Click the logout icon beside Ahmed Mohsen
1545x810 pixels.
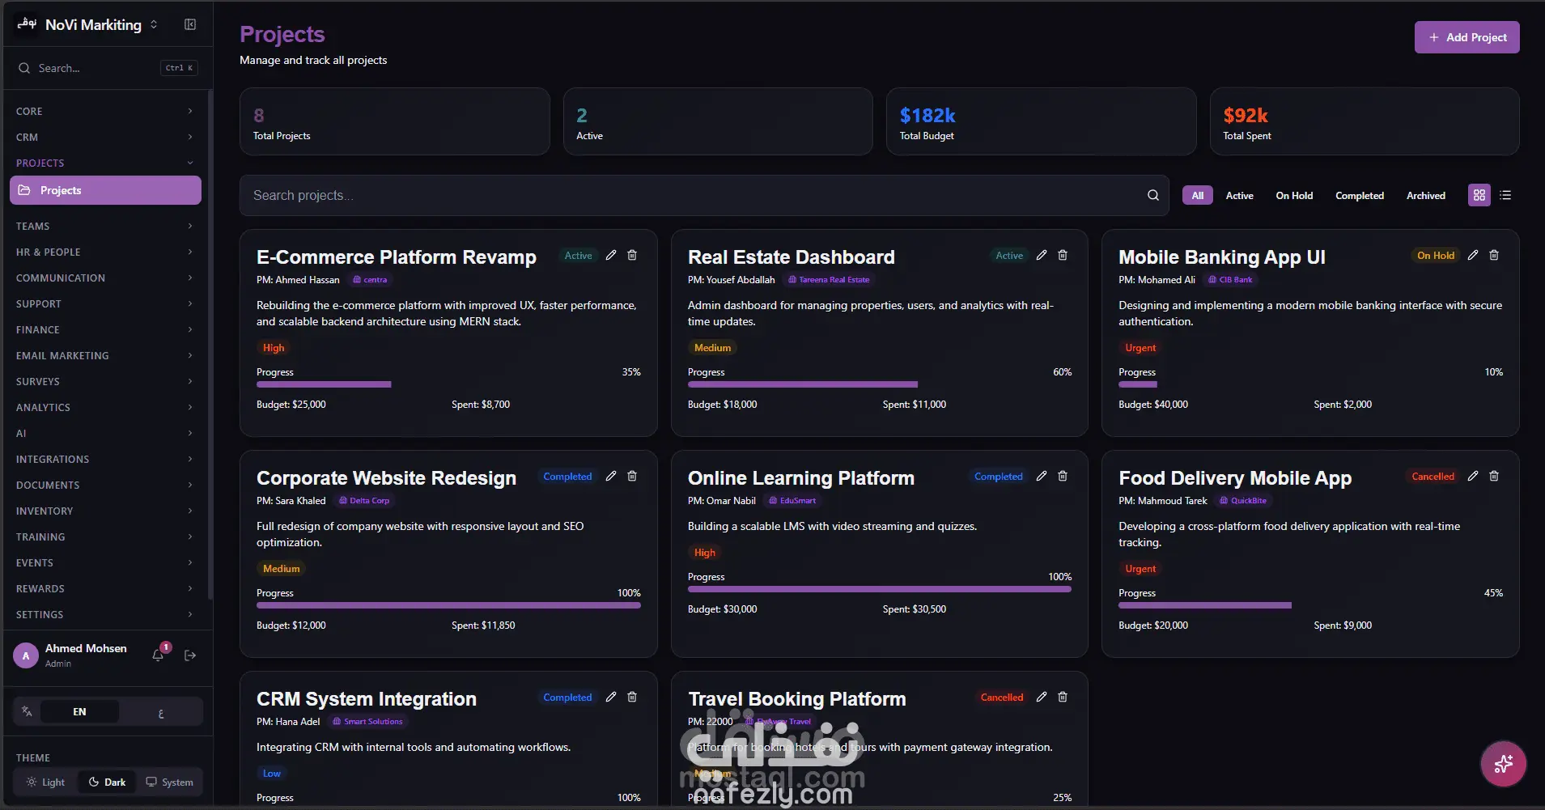pos(190,655)
